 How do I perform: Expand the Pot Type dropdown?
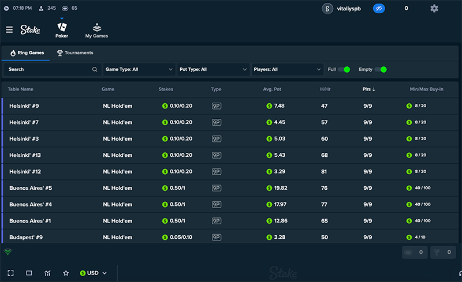pos(213,69)
